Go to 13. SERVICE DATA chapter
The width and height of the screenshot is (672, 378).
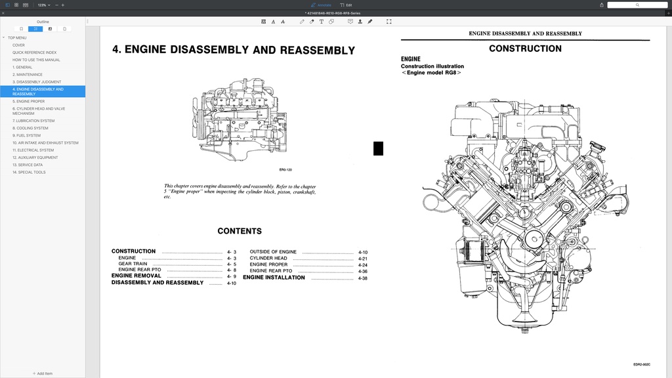click(x=28, y=165)
